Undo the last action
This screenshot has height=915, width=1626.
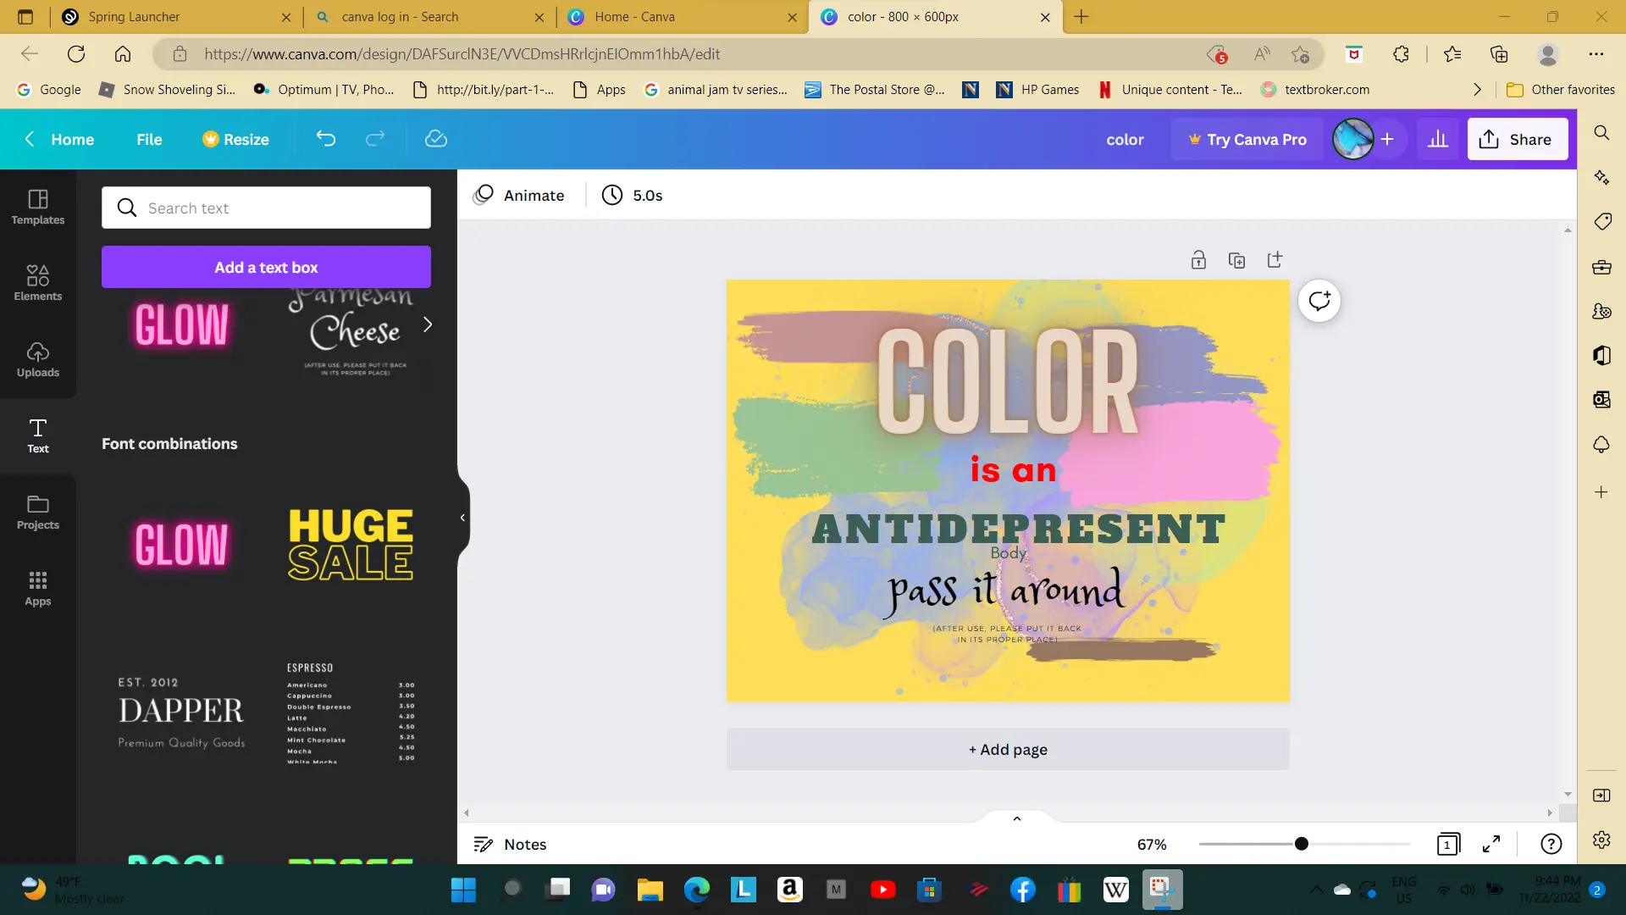[326, 139]
